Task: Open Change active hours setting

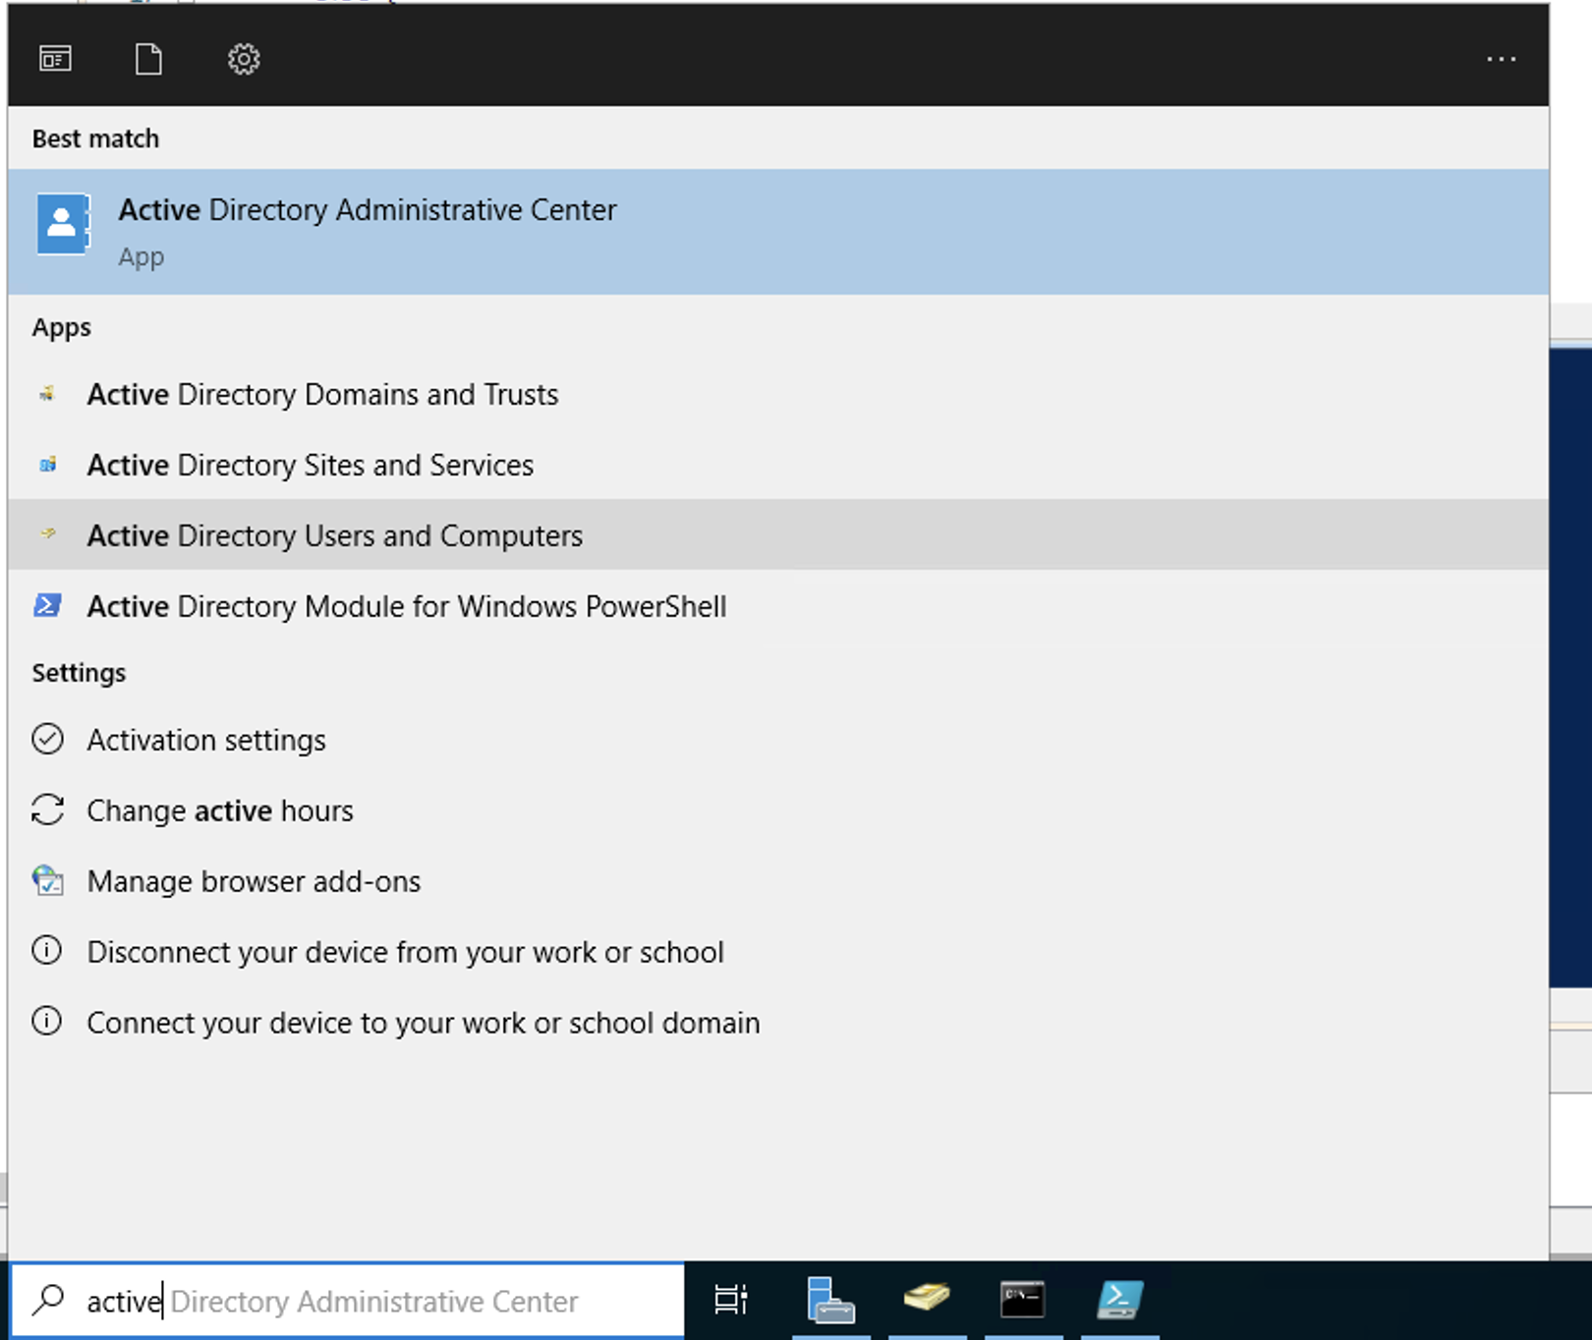Action: [x=778, y=810]
